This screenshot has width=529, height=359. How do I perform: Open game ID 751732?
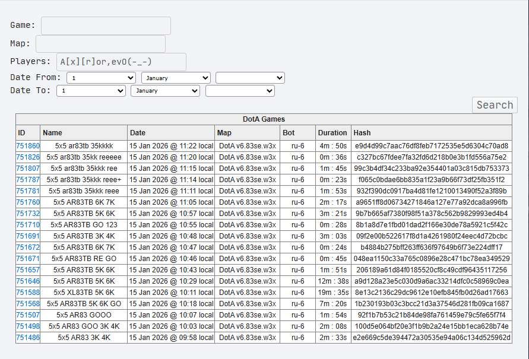click(x=28, y=214)
